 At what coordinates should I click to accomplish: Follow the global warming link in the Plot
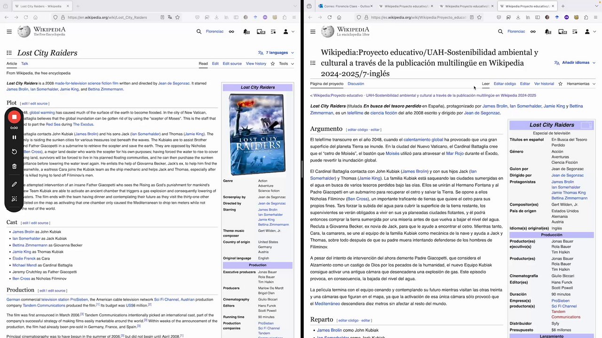click(42, 113)
